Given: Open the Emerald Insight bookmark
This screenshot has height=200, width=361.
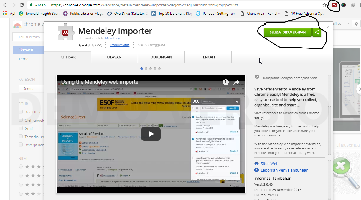Looking at the screenshot, I should click(39, 13).
